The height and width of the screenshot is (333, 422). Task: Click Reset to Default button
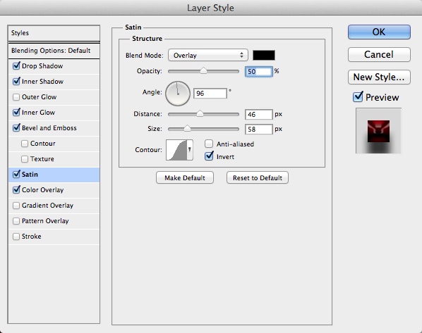pos(258,178)
